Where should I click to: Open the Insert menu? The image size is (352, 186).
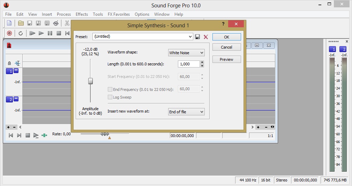[47, 14]
